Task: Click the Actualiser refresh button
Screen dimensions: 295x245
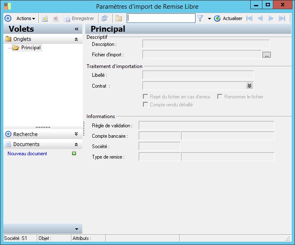Action: coord(228,18)
